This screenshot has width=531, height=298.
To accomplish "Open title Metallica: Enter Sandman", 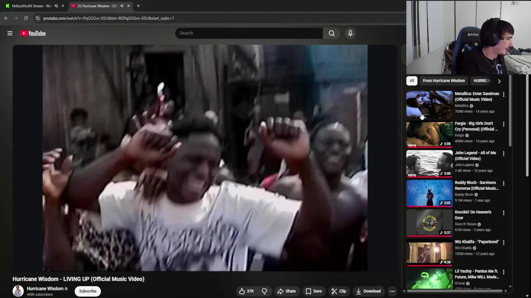I will point(477,96).
